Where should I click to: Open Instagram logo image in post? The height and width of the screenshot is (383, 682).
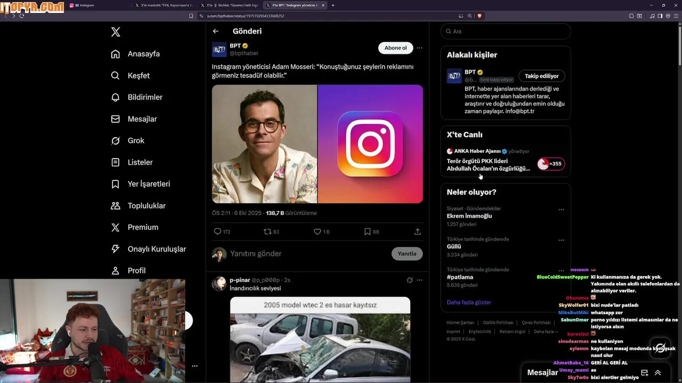click(x=370, y=144)
